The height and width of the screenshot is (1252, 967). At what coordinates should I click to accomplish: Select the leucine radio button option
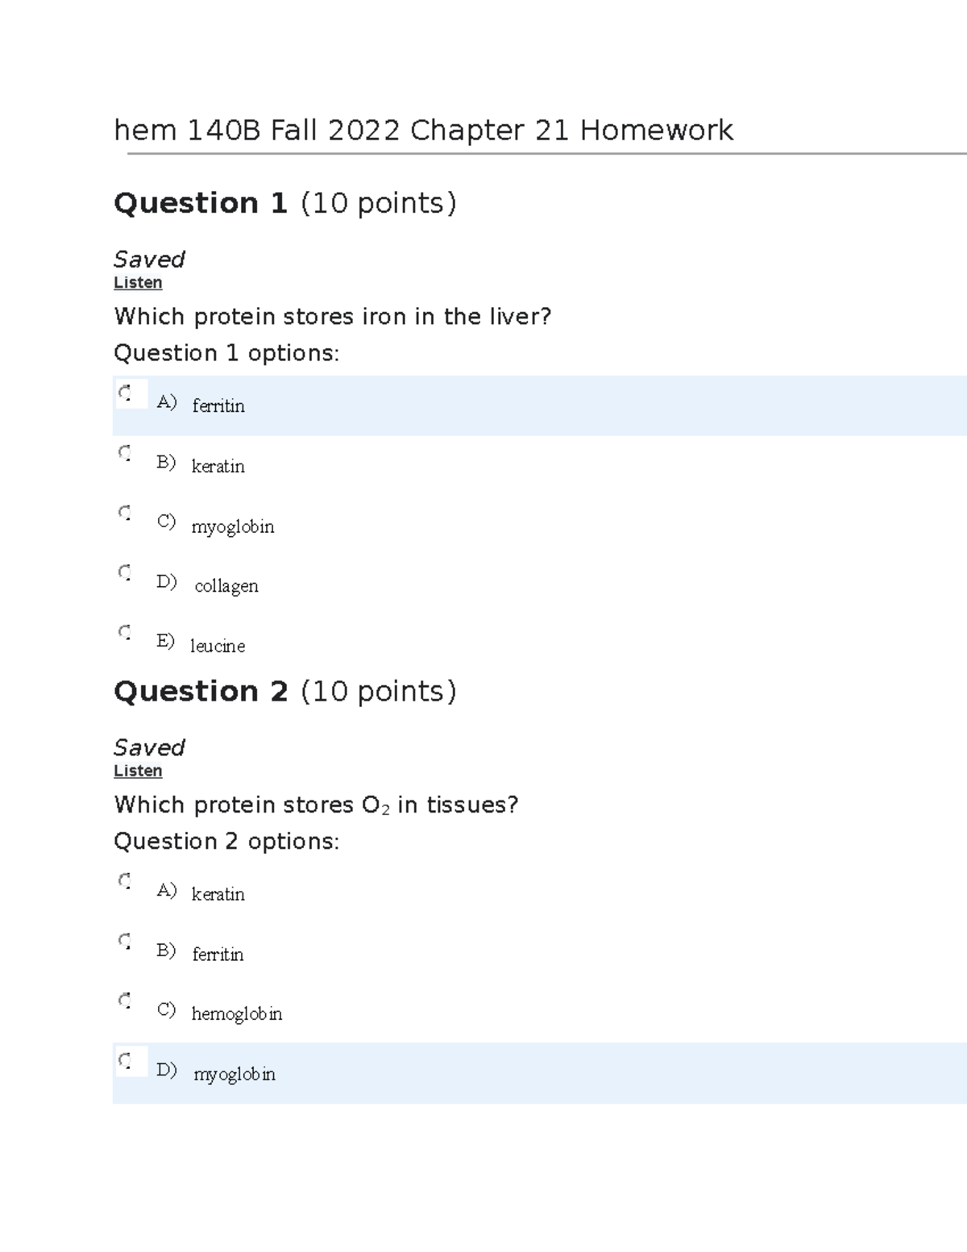[125, 632]
